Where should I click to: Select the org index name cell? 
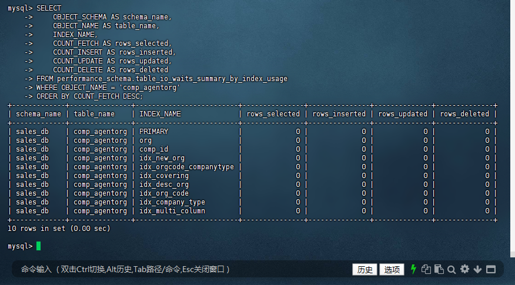[x=145, y=140]
